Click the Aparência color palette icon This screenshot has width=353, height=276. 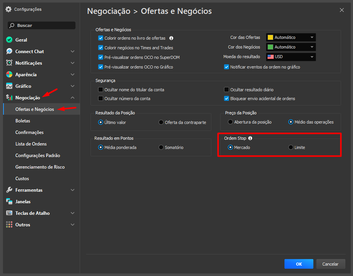[x=9, y=75]
